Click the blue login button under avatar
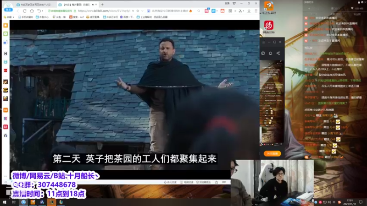 coord(8,10)
